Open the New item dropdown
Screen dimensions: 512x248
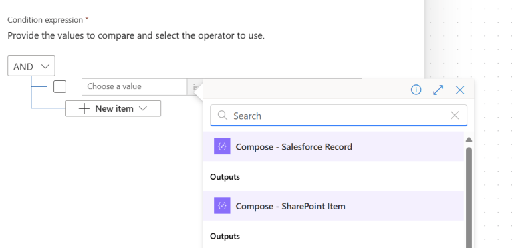pyautogui.click(x=113, y=108)
